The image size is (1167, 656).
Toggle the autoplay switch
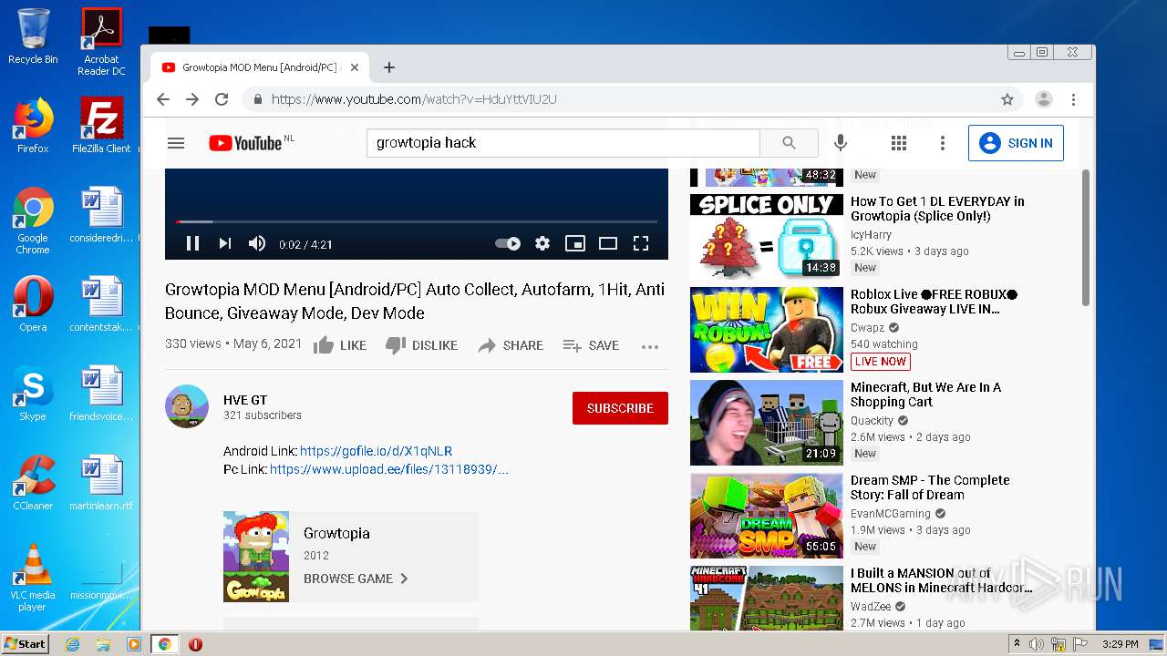point(508,243)
